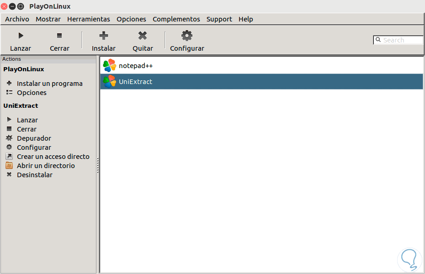
Task: Open the Help menu
Action: [246, 19]
